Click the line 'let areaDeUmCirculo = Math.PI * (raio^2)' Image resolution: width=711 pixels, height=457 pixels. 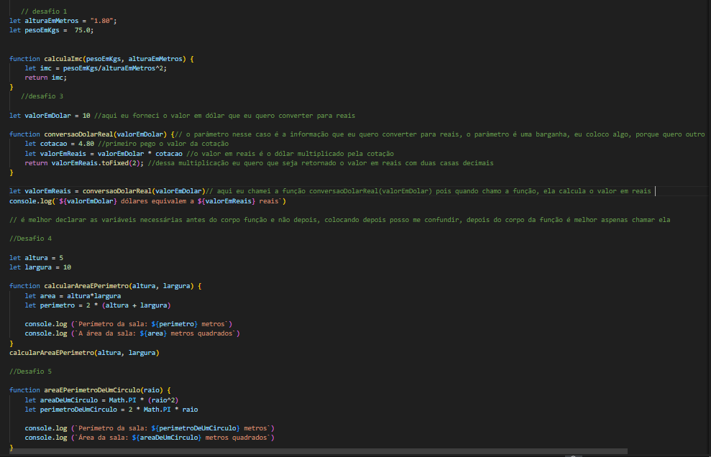[x=101, y=400]
